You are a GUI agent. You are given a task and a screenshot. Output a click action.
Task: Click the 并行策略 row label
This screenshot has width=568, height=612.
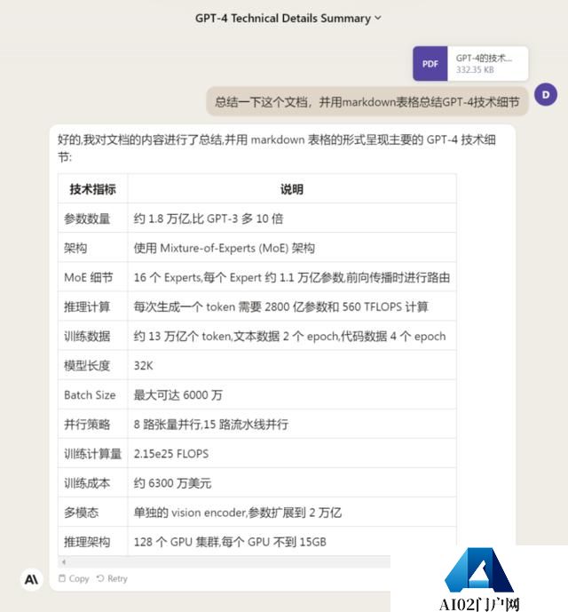click(87, 425)
